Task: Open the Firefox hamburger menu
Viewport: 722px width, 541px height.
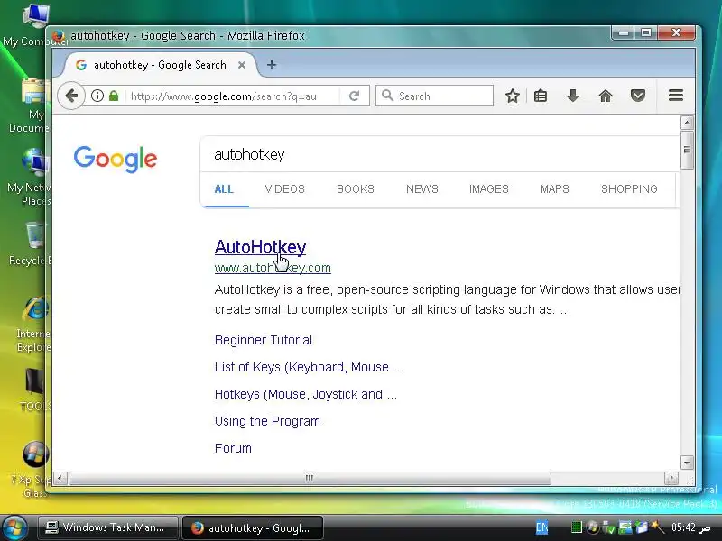Action: click(675, 96)
